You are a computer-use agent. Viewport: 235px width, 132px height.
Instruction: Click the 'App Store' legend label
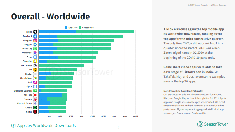73,28
